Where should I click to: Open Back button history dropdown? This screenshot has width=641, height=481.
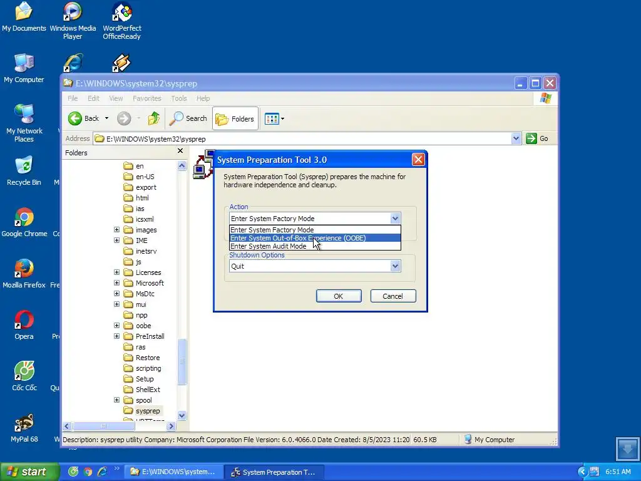click(106, 118)
